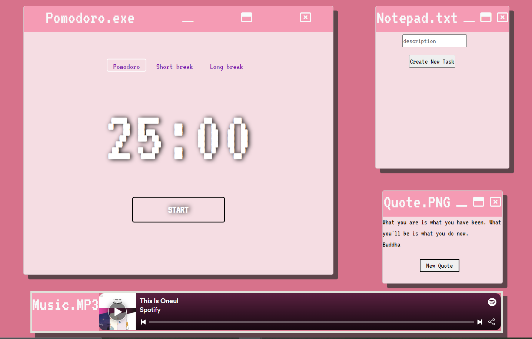Open the Spotify logo link
The width and height of the screenshot is (532, 339).
(492, 302)
